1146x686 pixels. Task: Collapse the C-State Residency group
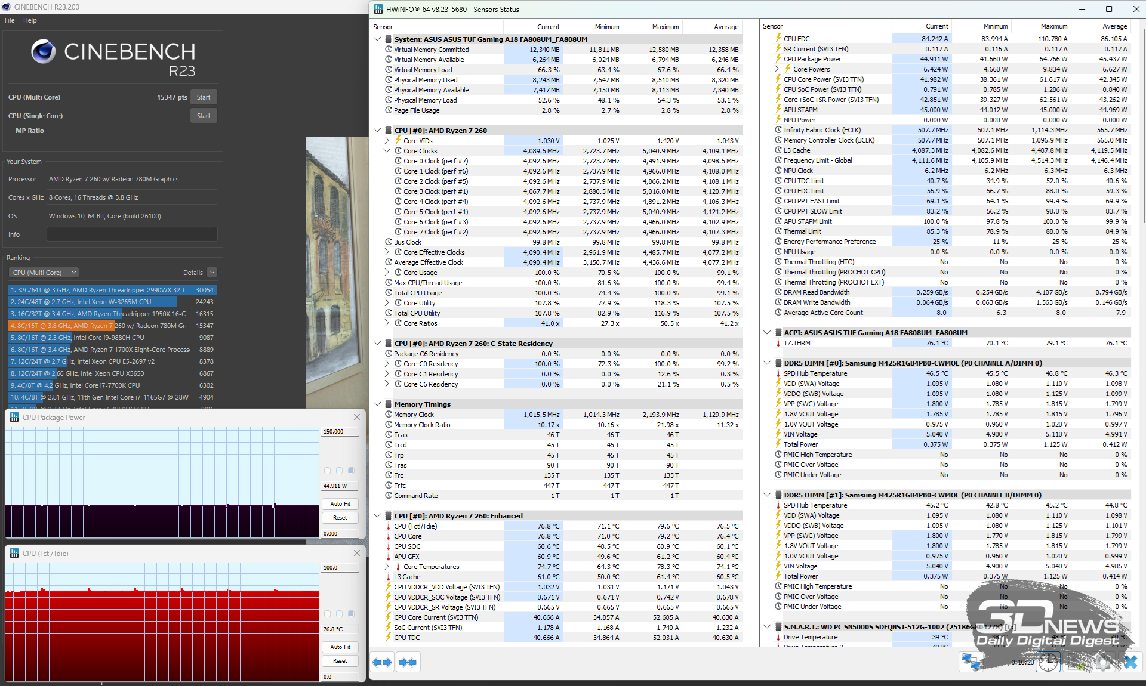point(377,344)
